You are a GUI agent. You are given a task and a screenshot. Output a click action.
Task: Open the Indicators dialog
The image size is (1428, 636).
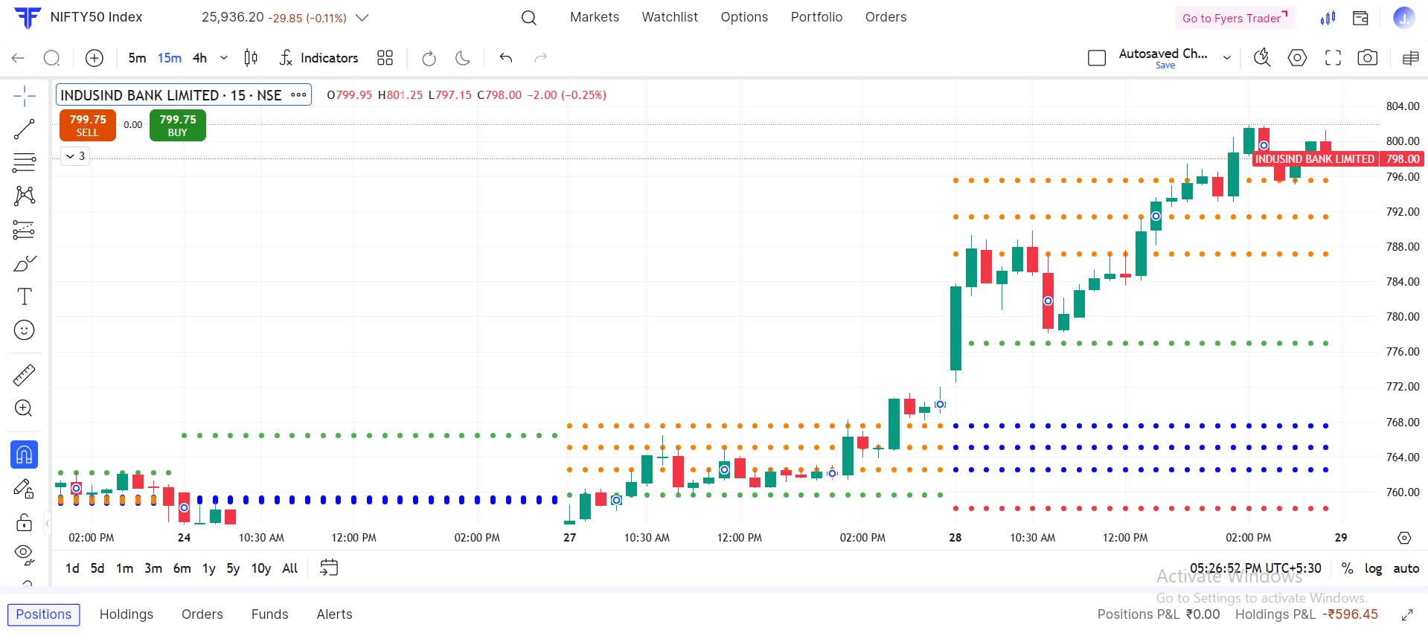point(318,58)
